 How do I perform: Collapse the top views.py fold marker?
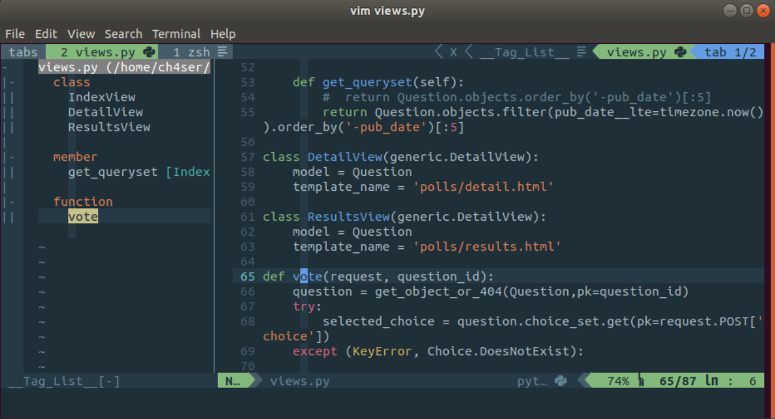[x=5, y=67]
